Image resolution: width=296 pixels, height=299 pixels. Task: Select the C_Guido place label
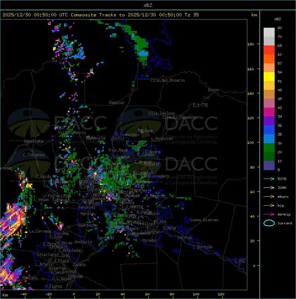(43, 176)
